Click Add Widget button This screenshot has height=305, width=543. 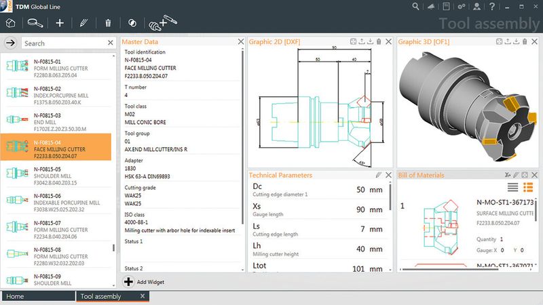coord(144,282)
